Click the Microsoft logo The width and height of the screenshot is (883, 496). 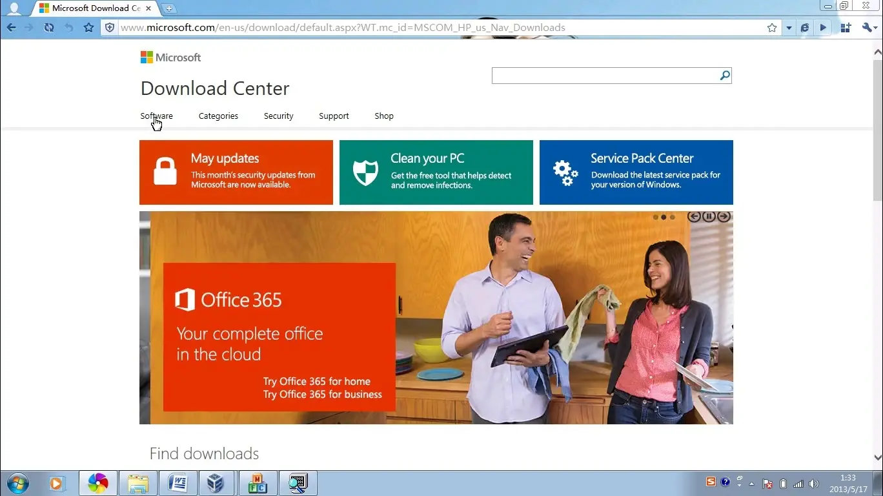coord(170,57)
